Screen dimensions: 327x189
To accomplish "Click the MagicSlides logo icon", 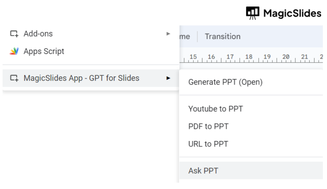I will click(253, 13).
